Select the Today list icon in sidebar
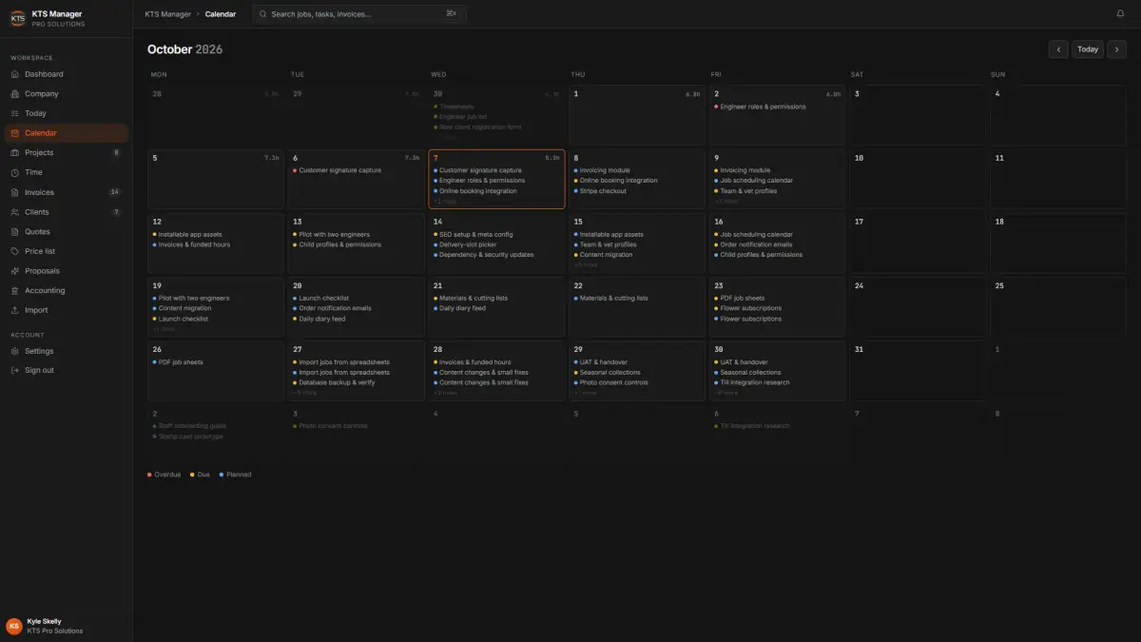The width and height of the screenshot is (1141, 642). click(15, 113)
